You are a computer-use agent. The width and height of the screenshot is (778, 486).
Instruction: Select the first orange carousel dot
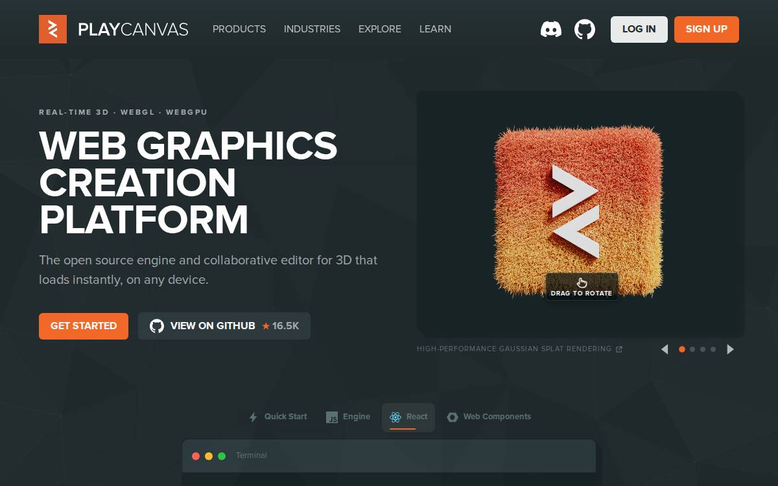(x=682, y=349)
